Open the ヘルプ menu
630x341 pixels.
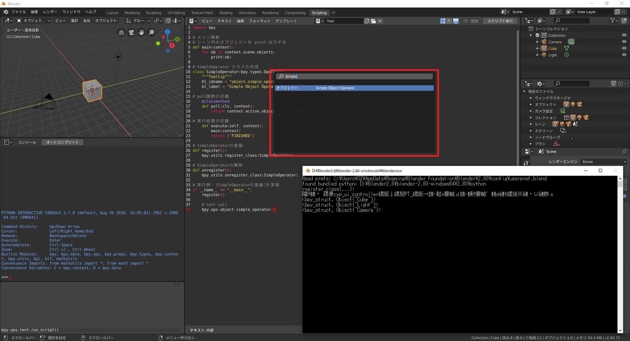[x=91, y=12]
